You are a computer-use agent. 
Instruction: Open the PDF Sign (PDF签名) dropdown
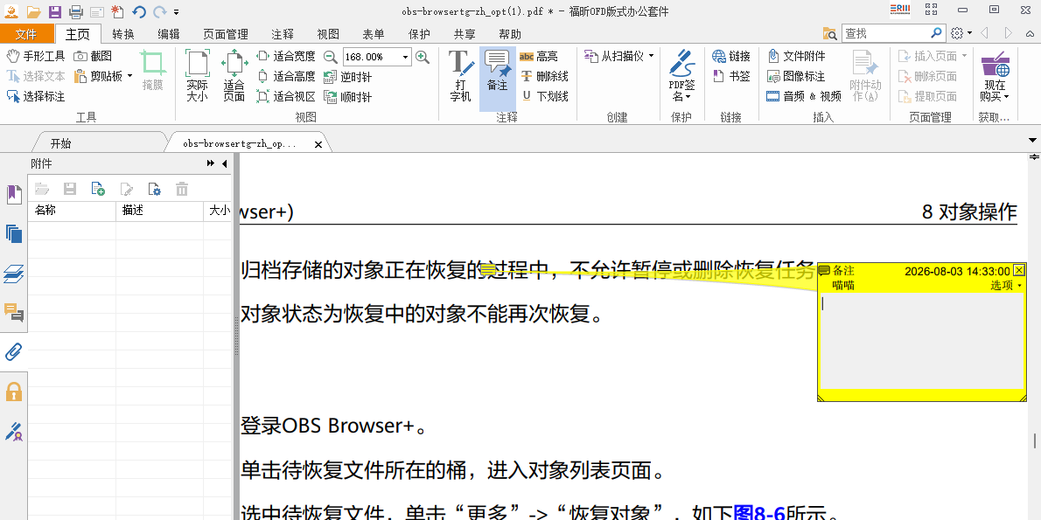[681, 76]
